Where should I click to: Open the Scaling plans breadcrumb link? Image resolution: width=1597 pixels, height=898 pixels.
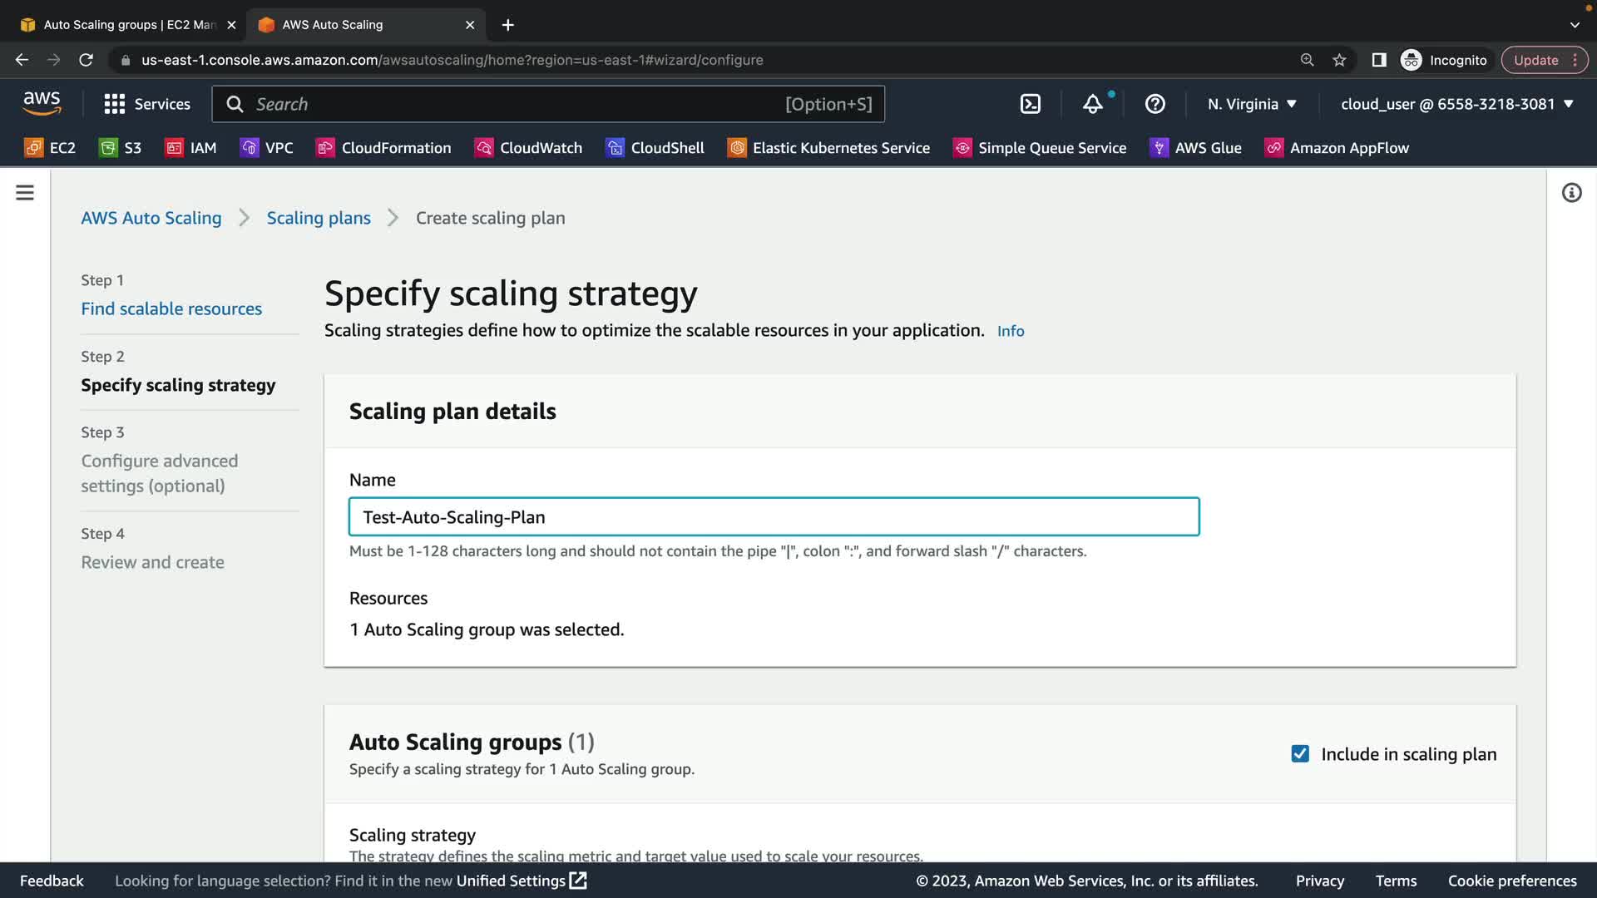tap(319, 218)
